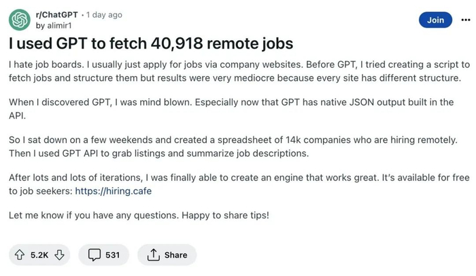Open the post title about 40,918 remote jobs
The height and width of the screenshot is (276, 476).
tap(150, 44)
